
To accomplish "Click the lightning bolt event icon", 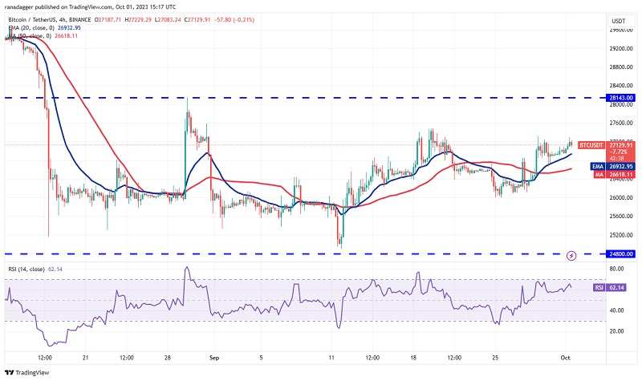I will (x=571, y=256).
